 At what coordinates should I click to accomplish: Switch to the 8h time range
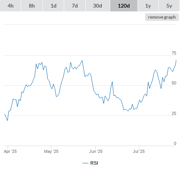coord(32,6)
